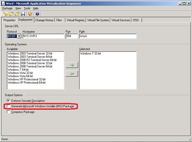The image size is (192, 142).
Task: Open Help via the question mark icon
Action: point(37,14)
